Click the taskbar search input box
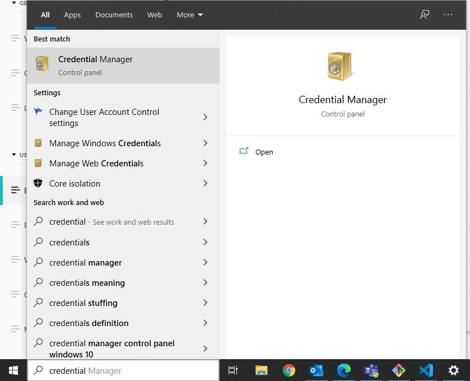The image size is (470, 381). tap(123, 370)
